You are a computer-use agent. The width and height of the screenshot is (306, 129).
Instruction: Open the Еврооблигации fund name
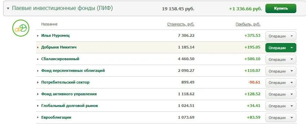pos(56,118)
